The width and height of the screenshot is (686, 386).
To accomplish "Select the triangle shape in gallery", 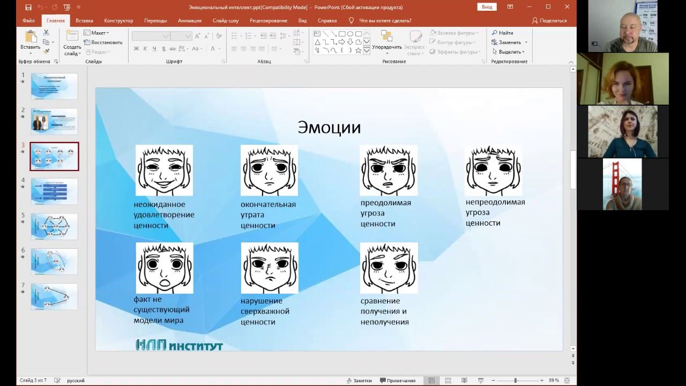I will pos(317,42).
